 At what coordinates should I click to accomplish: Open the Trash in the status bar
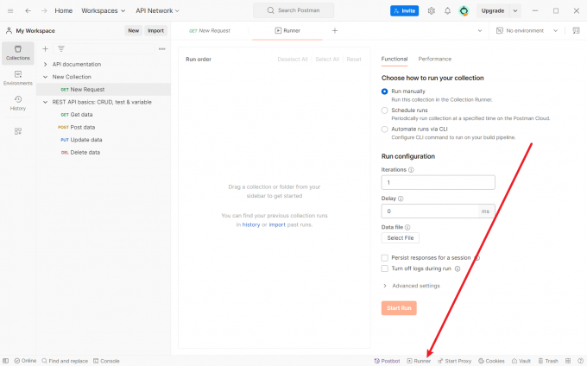[547, 361]
